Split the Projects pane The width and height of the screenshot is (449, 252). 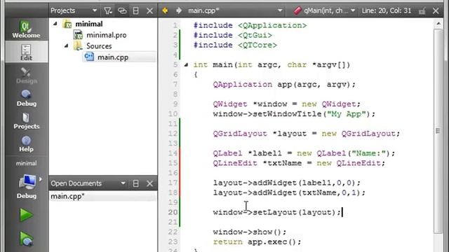[135, 11]
